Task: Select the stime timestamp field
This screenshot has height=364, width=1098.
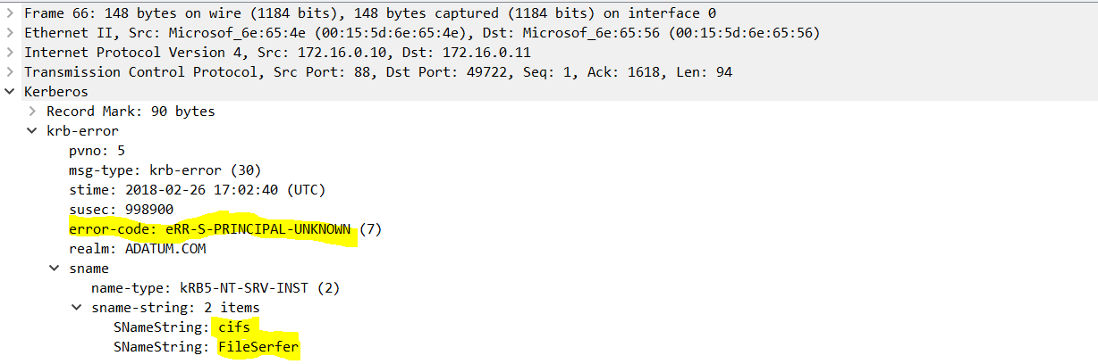Action: [197, 189]
